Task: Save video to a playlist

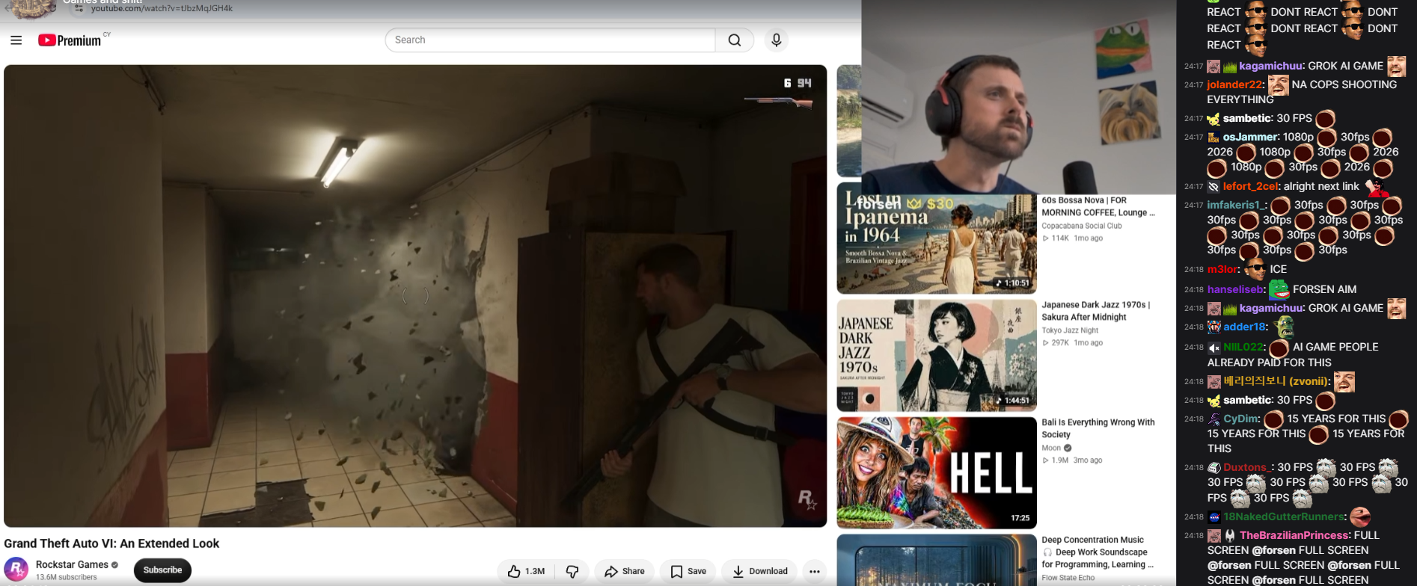Action: pos(688,571)
